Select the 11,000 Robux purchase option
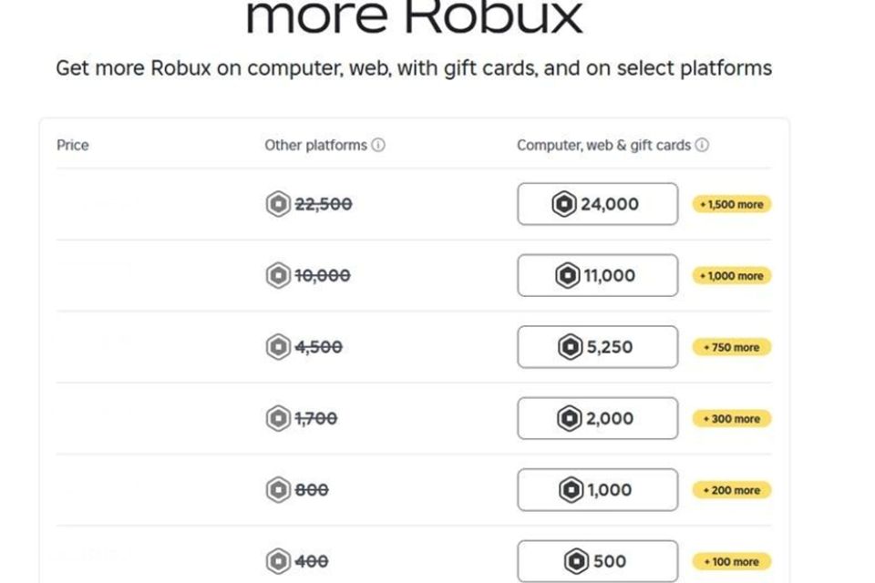 coord(597,275)
